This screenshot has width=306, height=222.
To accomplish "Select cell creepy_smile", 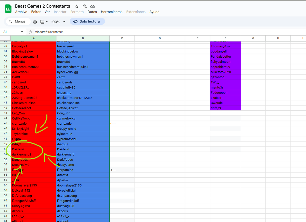I will pos(83,129).
